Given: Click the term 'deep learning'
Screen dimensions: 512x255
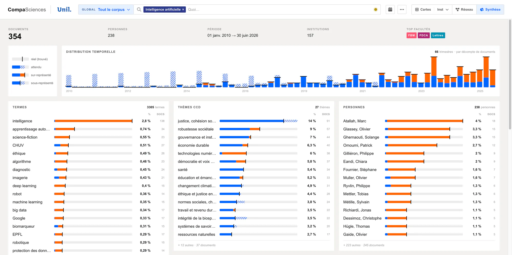Looking at the screenshot, I should click(x=24, y=186).
